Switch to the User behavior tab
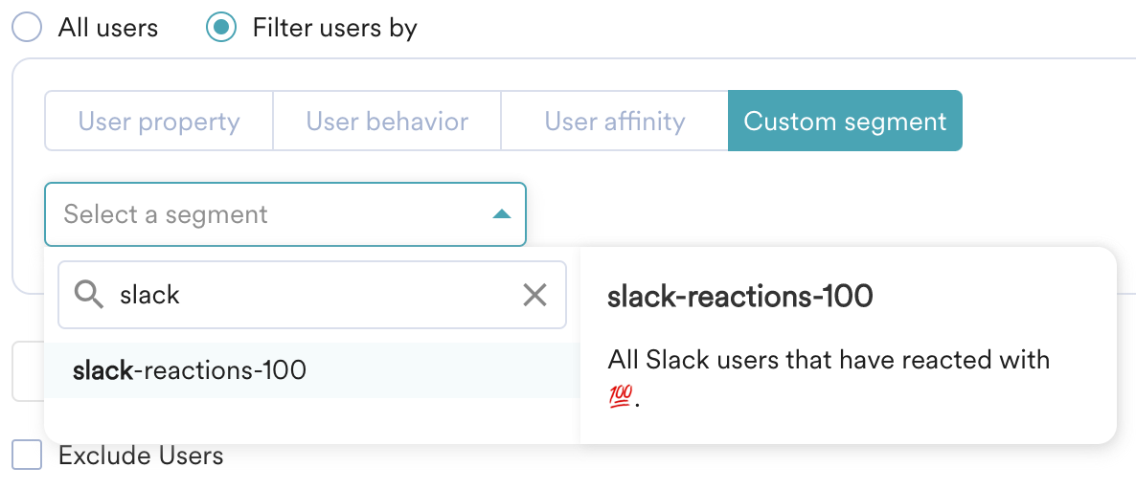Image resolution: width=1136 pixels, height=490 pixels. click(387, 121)
